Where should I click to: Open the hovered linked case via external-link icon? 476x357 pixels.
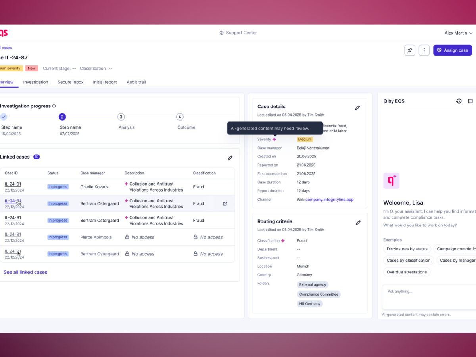[x=225, y=203]
